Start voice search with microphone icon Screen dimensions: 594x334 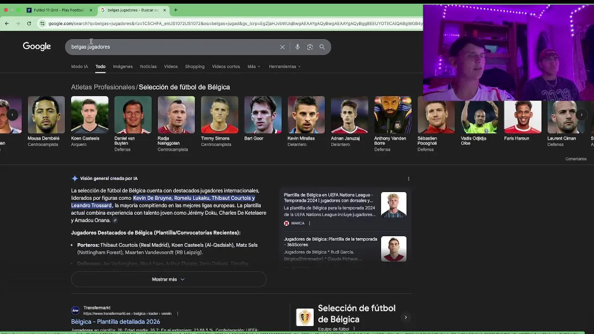point(297,47)
